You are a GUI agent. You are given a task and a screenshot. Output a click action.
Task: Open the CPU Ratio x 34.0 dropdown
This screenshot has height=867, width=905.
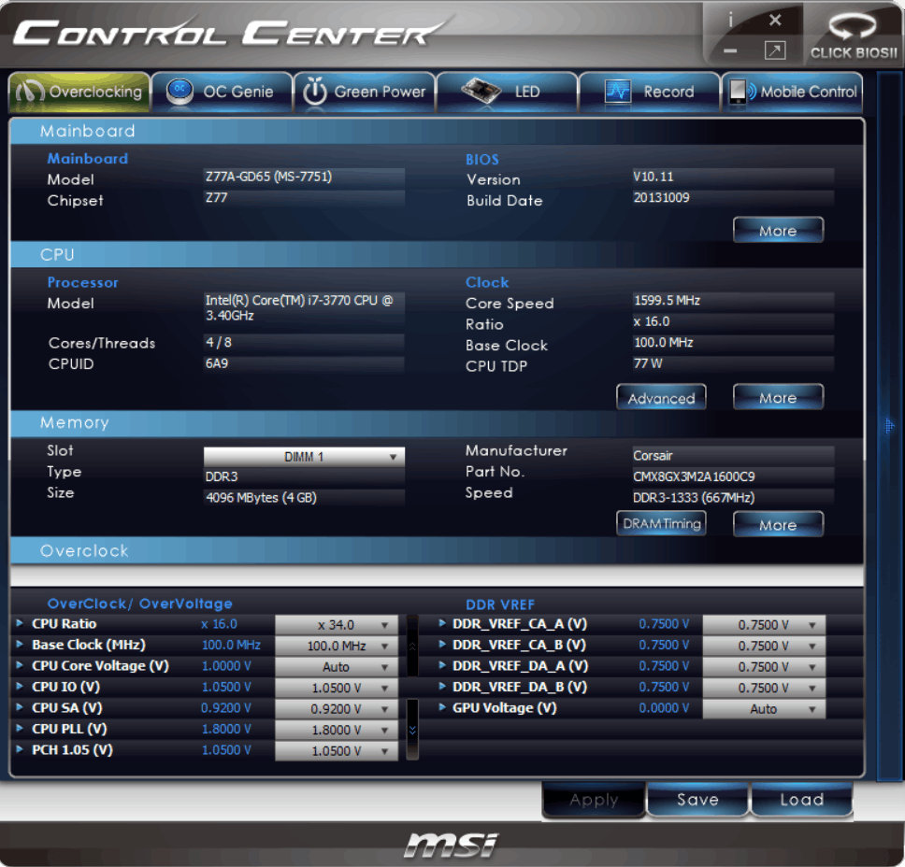[337, 625]
